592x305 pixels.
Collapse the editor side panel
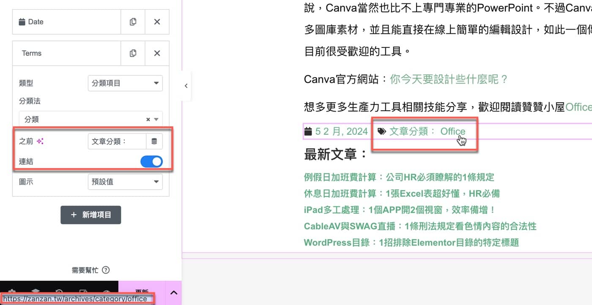pos(186,86)
